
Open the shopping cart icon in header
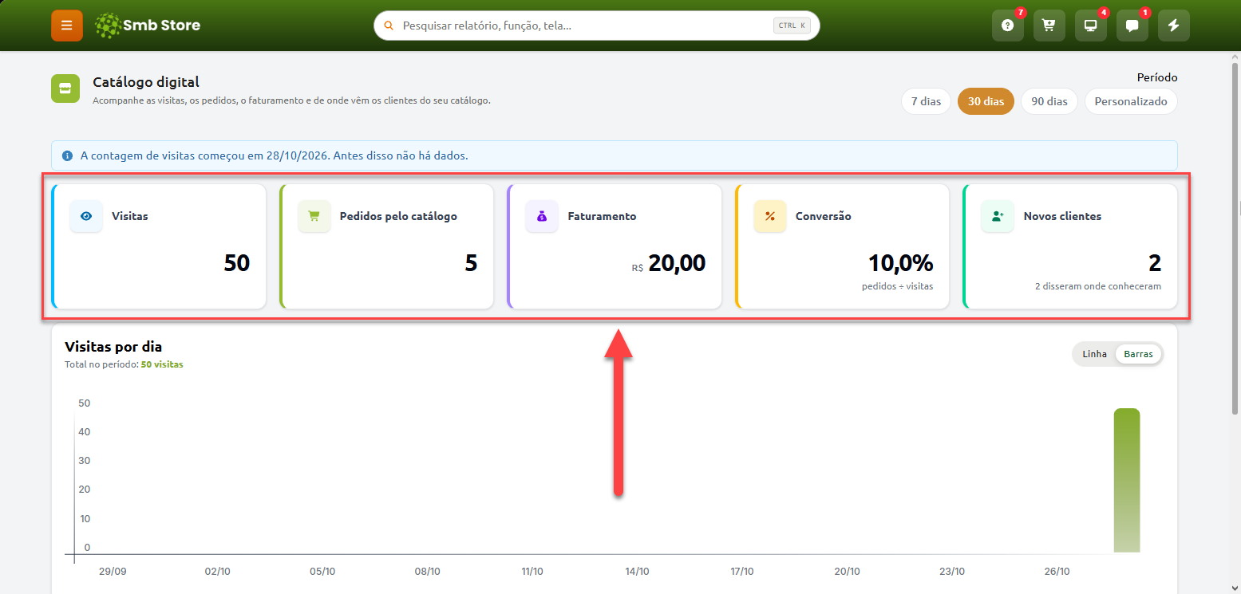pyautogui.click(x=1049, y=26)
